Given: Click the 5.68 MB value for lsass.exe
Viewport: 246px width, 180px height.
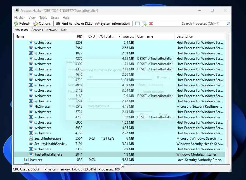Looking at the screenshot, I should (128, 160).
